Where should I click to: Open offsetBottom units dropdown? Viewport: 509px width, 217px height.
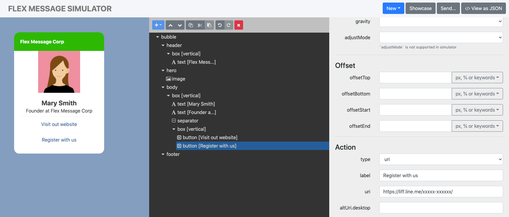coord(477,94)
